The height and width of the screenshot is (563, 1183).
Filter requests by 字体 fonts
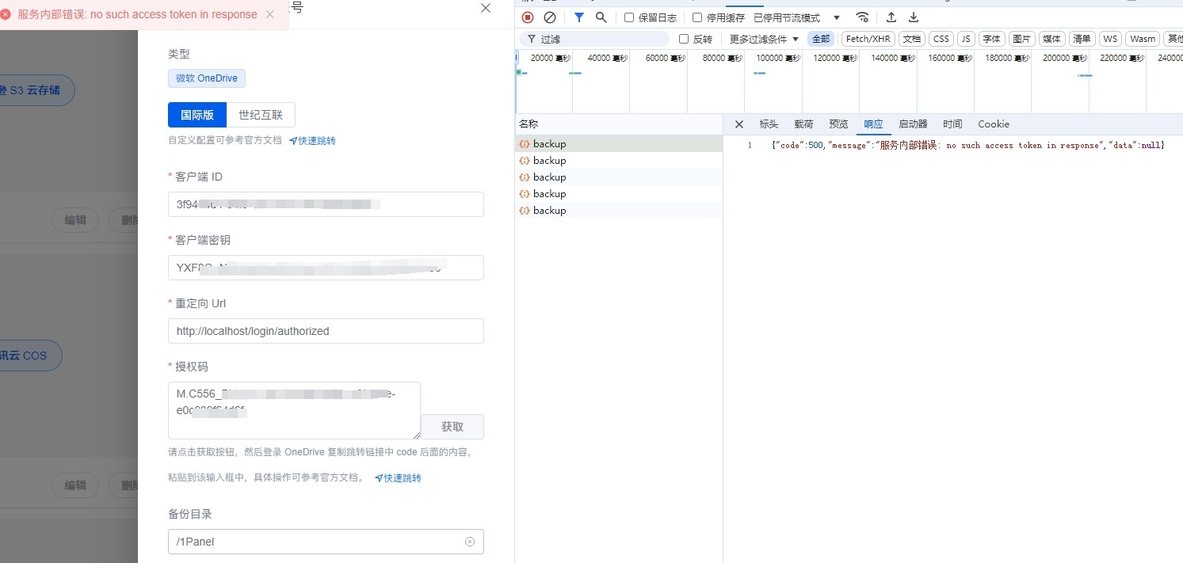[x=992, y=39]
